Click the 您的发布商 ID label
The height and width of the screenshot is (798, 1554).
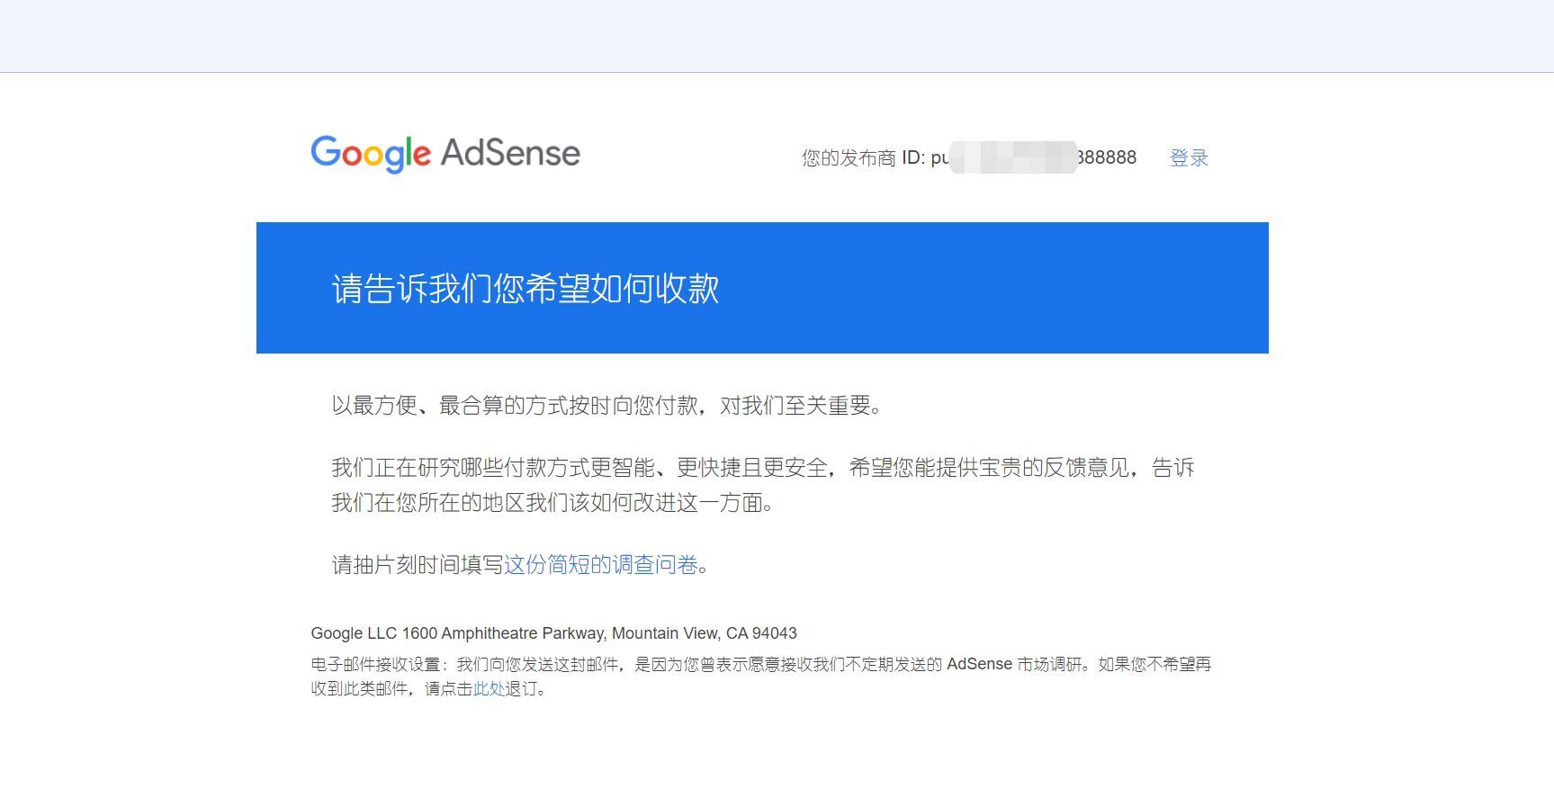[863, 157]
